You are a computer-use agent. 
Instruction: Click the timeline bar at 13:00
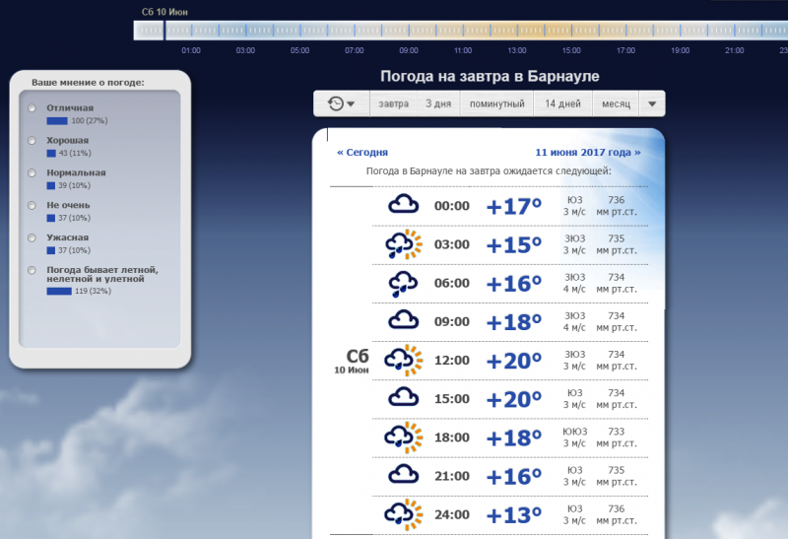[517, 31]
